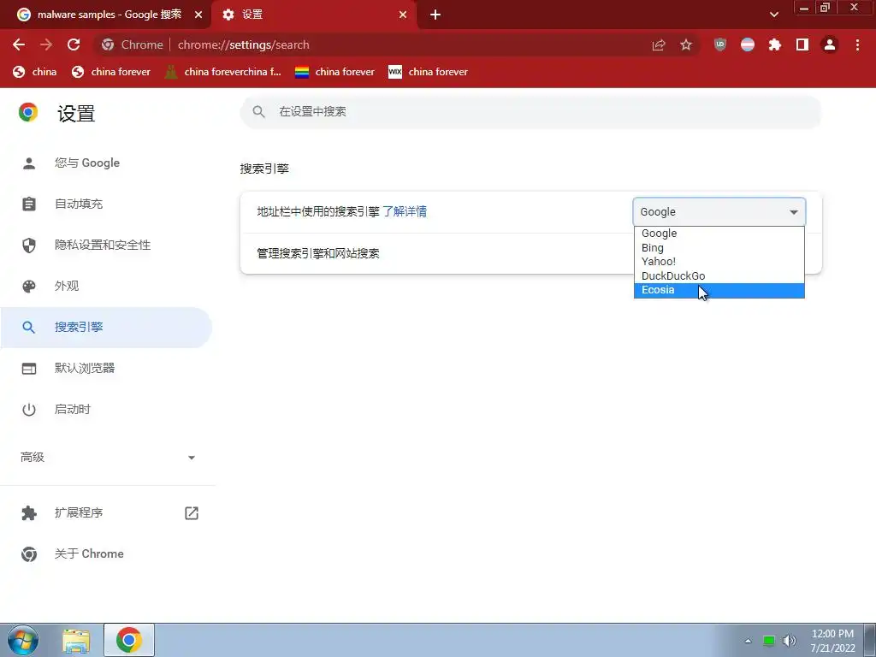Go back using the browser back arrow
Image resolution: width=876 pixels, height=657 pixels.
(x=19, y=44)
